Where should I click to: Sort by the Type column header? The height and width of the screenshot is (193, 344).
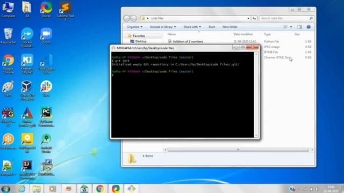click(x=267, y=34)
